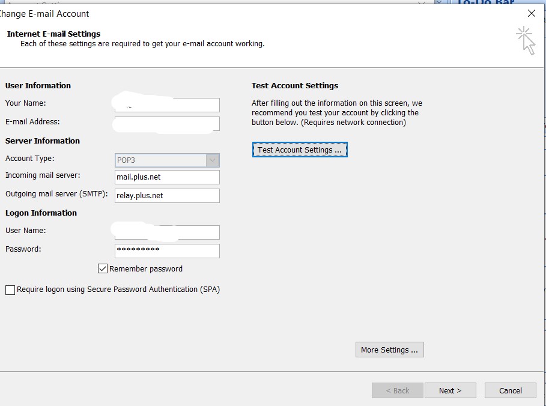Click the Your Name input field
The width and height of the screenshot is (546, 406).
[x=167, y=105]
